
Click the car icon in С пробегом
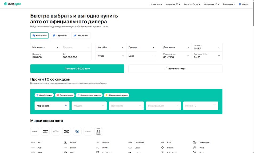click(x=54, y=36)
